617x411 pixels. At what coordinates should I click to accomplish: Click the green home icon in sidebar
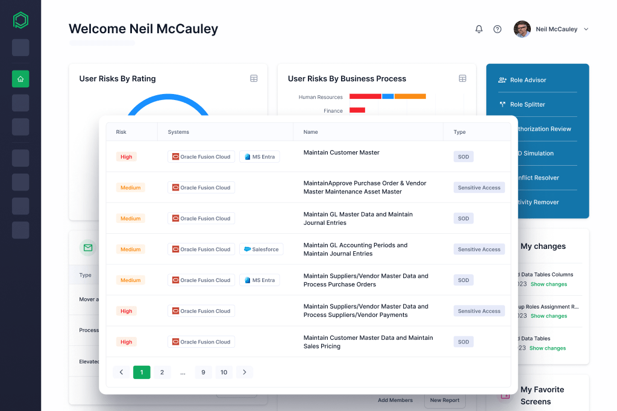tap(20, 79)
